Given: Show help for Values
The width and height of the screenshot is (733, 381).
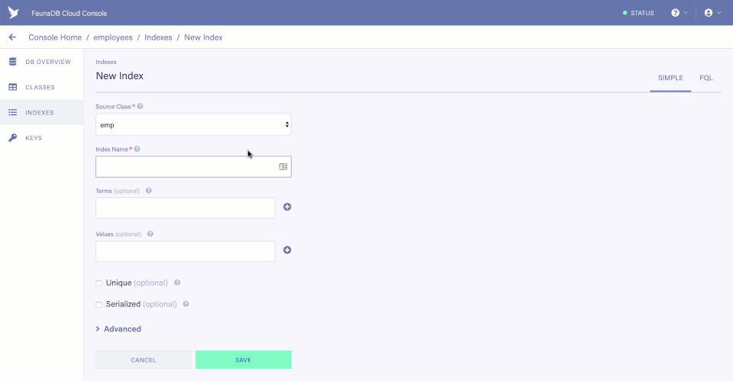Looking at the screenshot, I should click(x=150, y=234).
